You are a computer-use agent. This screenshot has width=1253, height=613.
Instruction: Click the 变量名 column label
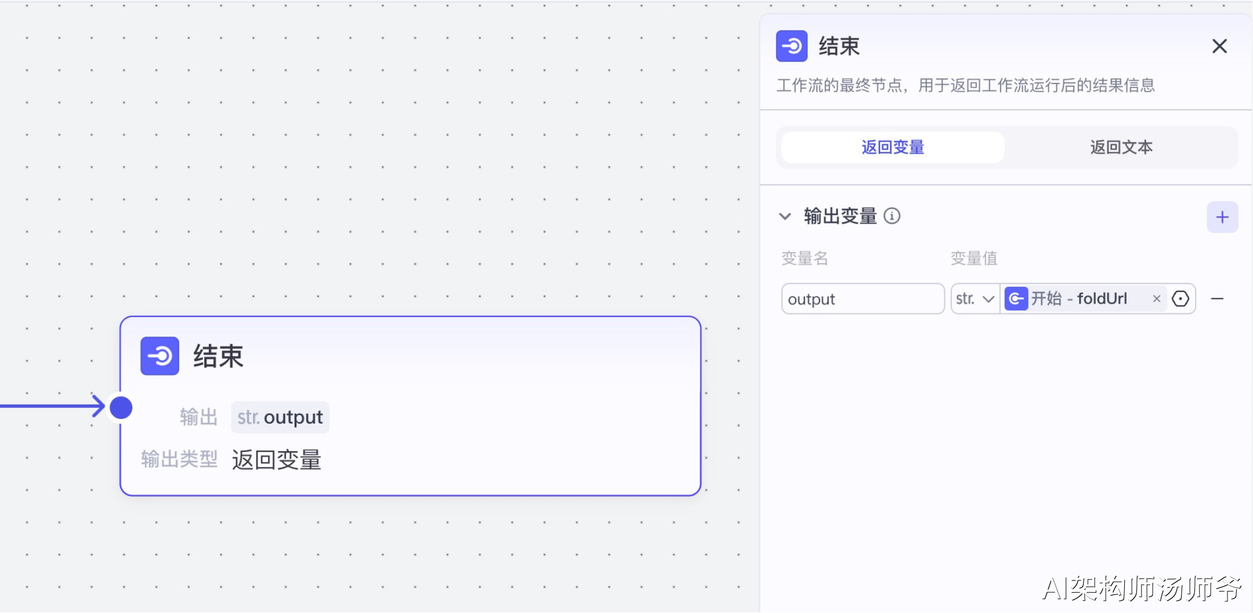point(805,258)
